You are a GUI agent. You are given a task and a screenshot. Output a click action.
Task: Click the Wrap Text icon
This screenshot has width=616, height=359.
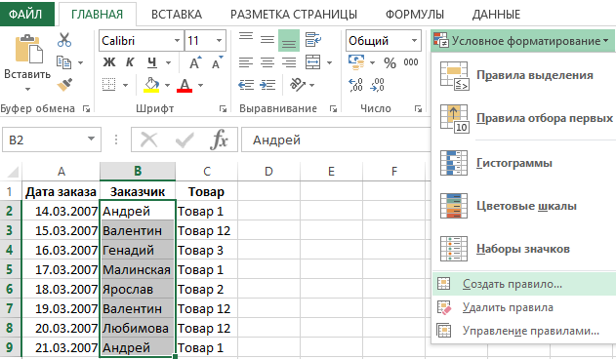tap(313, 40)
